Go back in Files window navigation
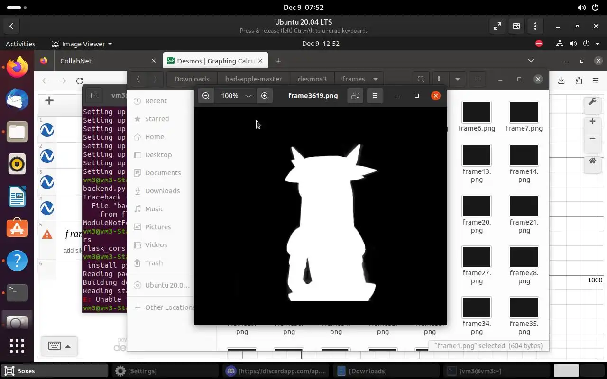The image size is (607, 379). point(138,79)
